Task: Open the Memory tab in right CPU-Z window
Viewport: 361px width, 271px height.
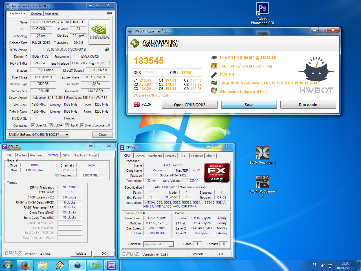Action: pyautogui.click(x=171, y=156)
